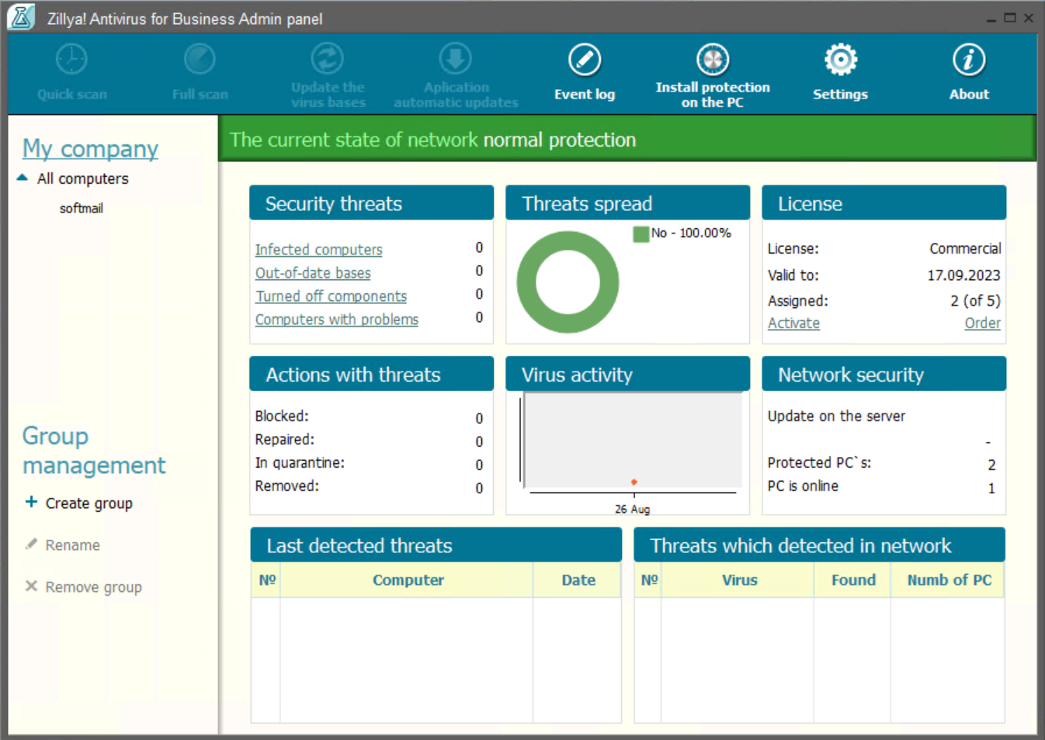Close the Admin panel window
This screenshot has width=1045, height=740.
point(1028,18)
